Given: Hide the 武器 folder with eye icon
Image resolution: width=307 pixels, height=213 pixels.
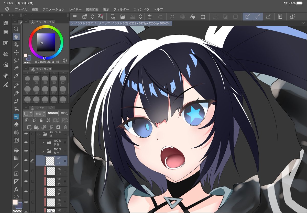Looking at the screenshot, I should [x=26, y=143].
